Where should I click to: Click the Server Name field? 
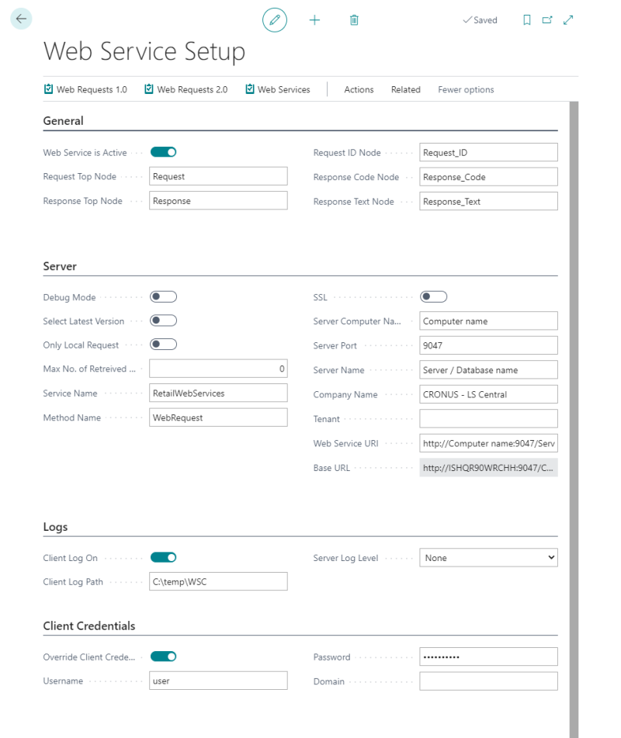click(x=489, y=369)
